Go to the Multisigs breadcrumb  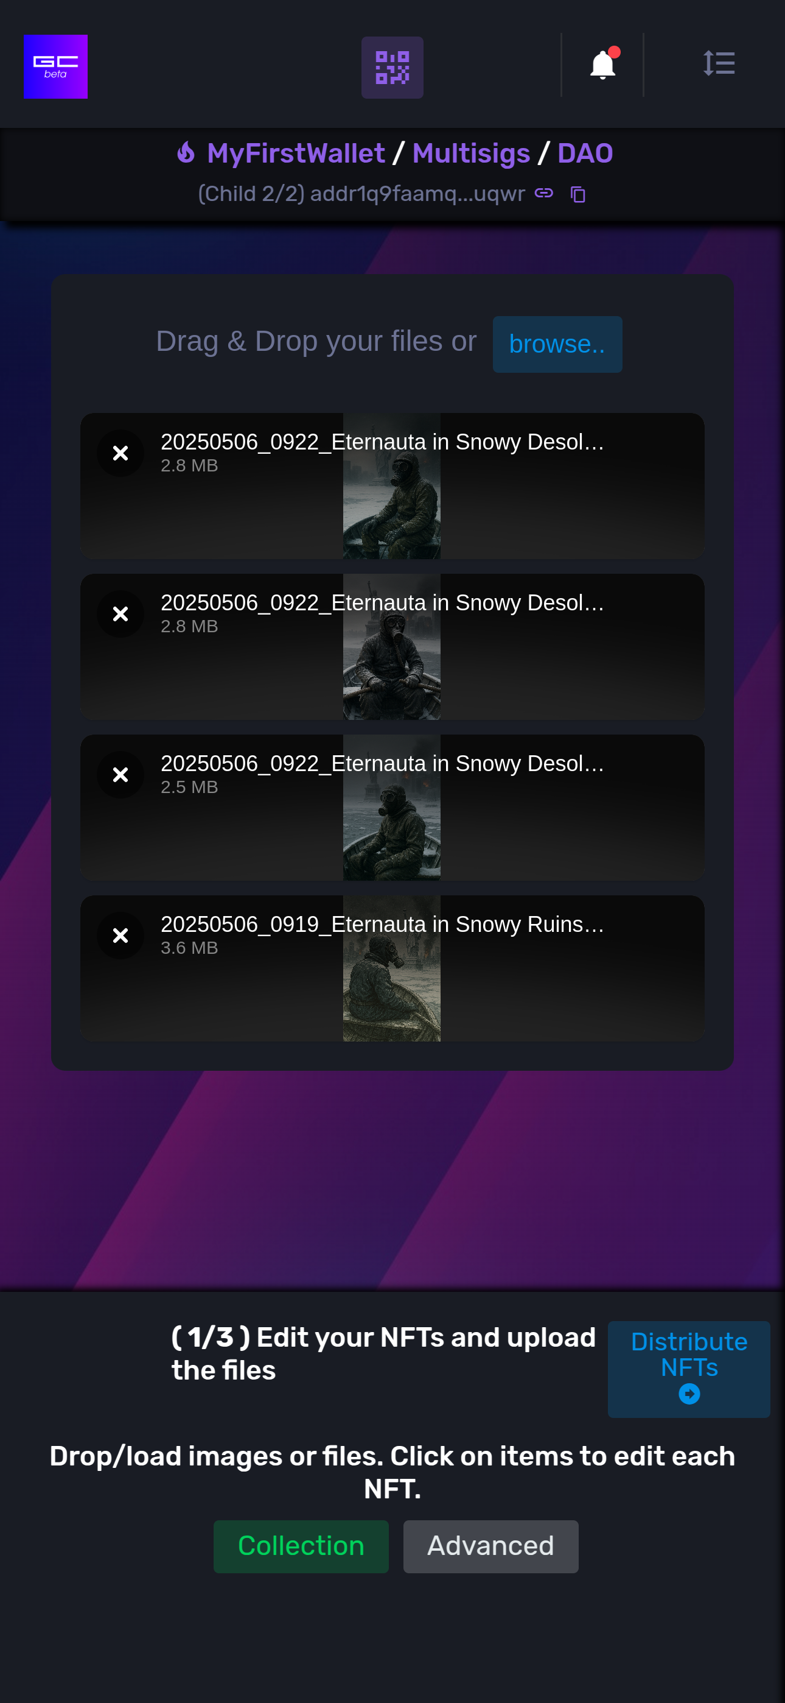(471, 153)
